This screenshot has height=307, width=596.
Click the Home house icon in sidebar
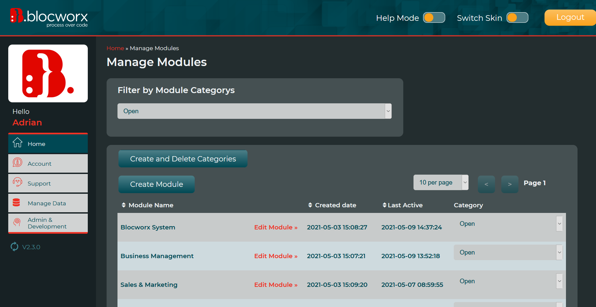tap(17, 143)
